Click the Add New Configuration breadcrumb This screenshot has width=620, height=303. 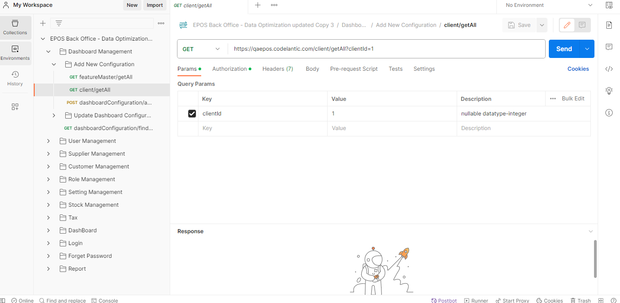pos(406,25)
